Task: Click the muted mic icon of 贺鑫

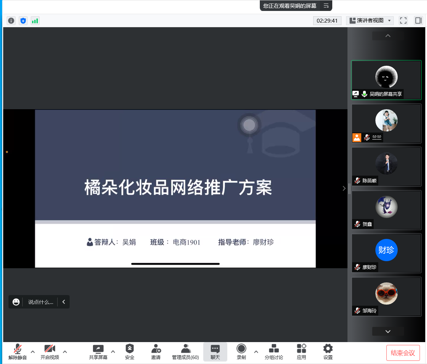Action: click(357, 224)
